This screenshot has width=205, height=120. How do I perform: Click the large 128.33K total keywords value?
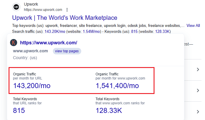coord(109,111)
